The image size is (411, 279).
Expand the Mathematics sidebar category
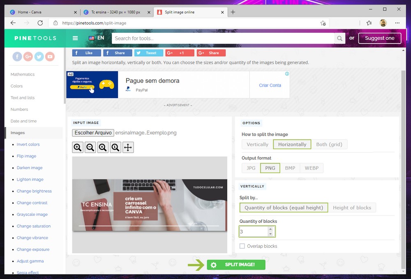23,74
